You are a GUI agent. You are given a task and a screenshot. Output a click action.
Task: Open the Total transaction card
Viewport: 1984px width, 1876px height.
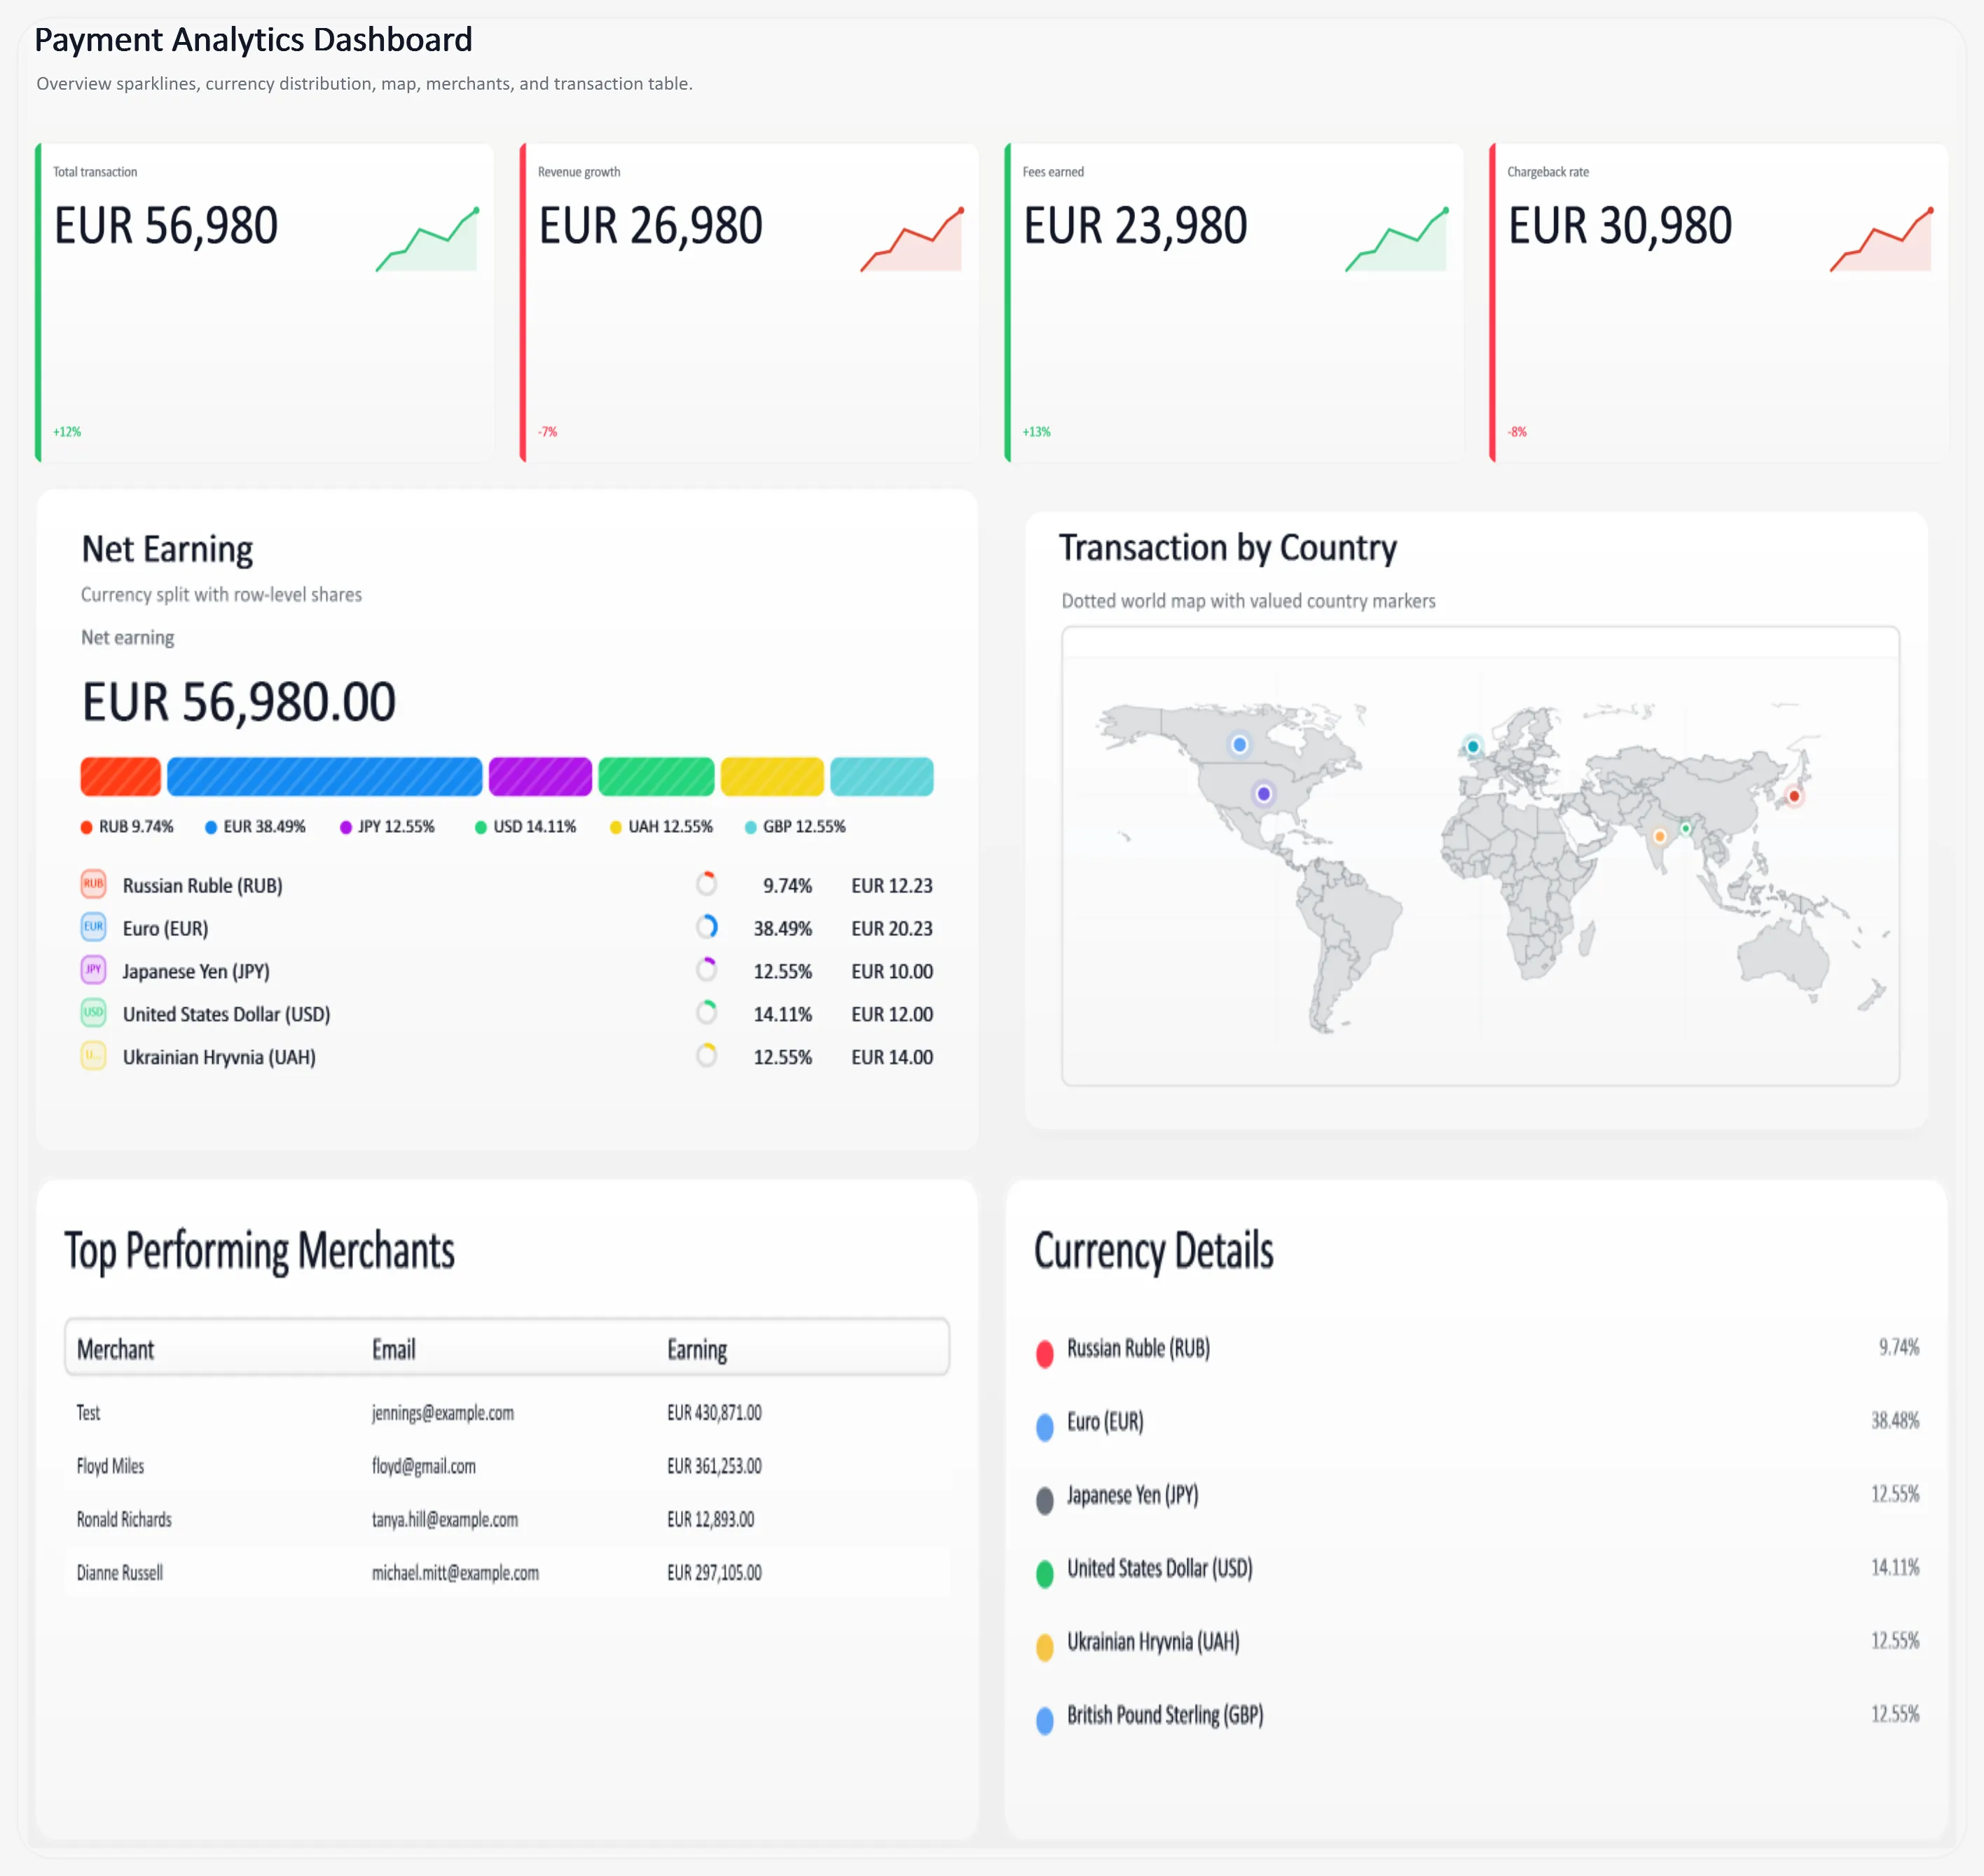click(265, 302)
